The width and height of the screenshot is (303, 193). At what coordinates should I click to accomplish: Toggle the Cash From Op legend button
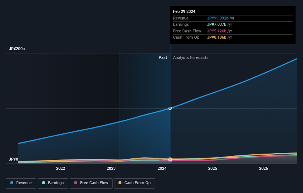pyautogui.click(x=134, y=183)
